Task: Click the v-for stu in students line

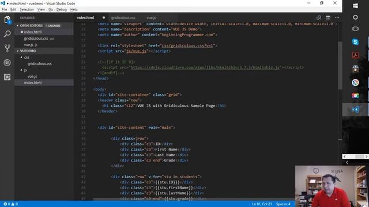Action: click(156, 177)
